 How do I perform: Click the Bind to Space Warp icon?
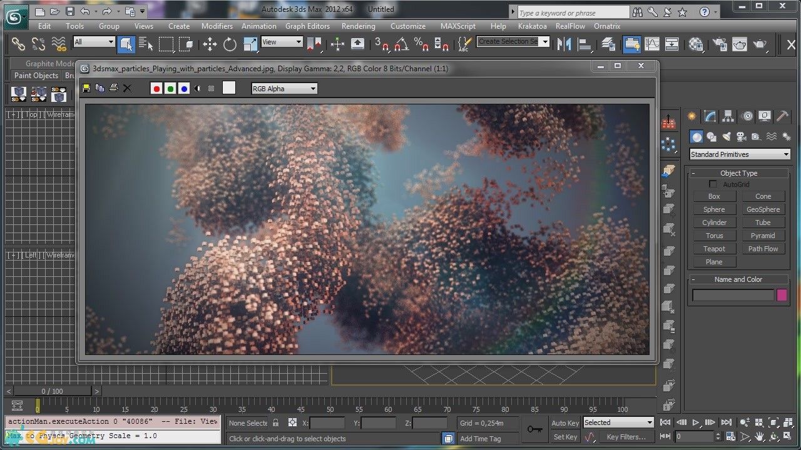tap(59, 44)
